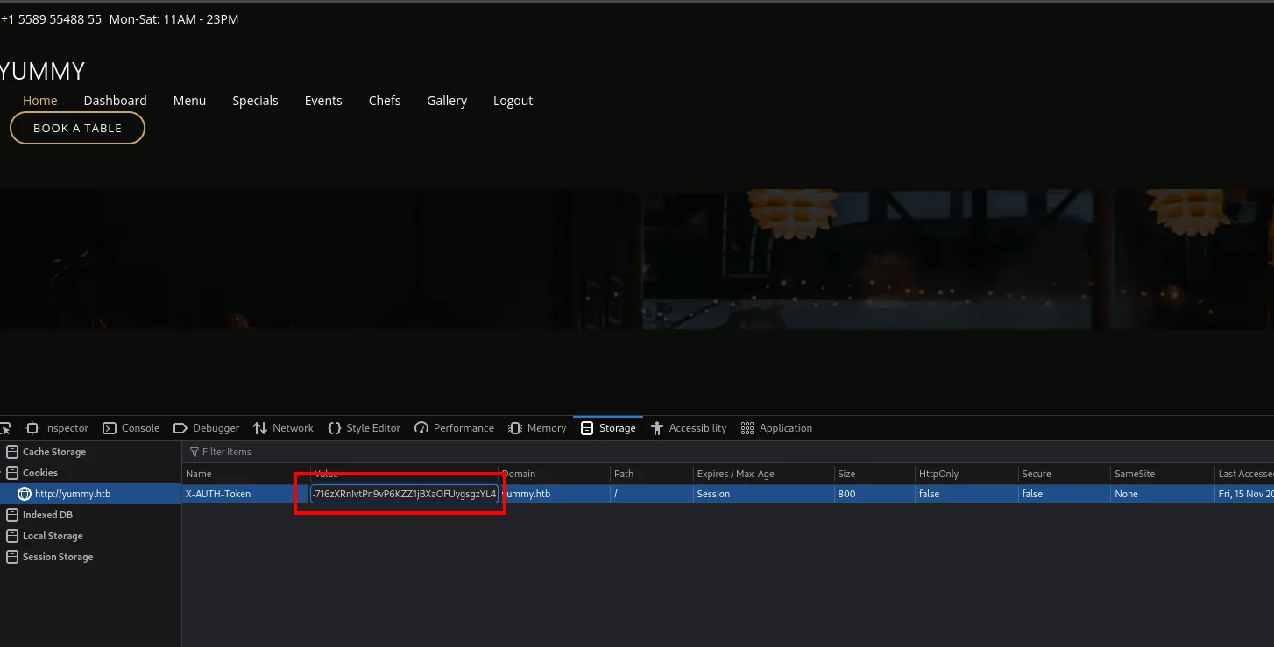The image size is (1274, 647).
Task: Expand the Indexed DB node
Action: pos(39,515)
